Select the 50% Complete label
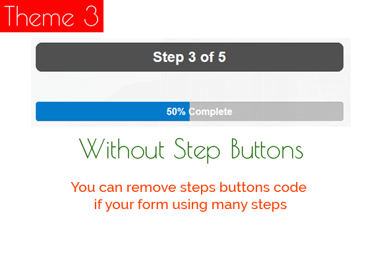Image resolution: width=381 pixels, height=277 pixels. [x=199, y=111]
